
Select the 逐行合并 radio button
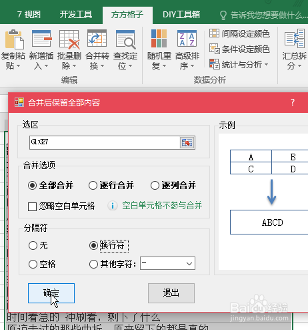pos(93,185)
